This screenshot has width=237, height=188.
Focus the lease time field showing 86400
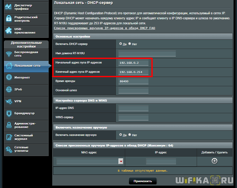[x=133, y=81]
